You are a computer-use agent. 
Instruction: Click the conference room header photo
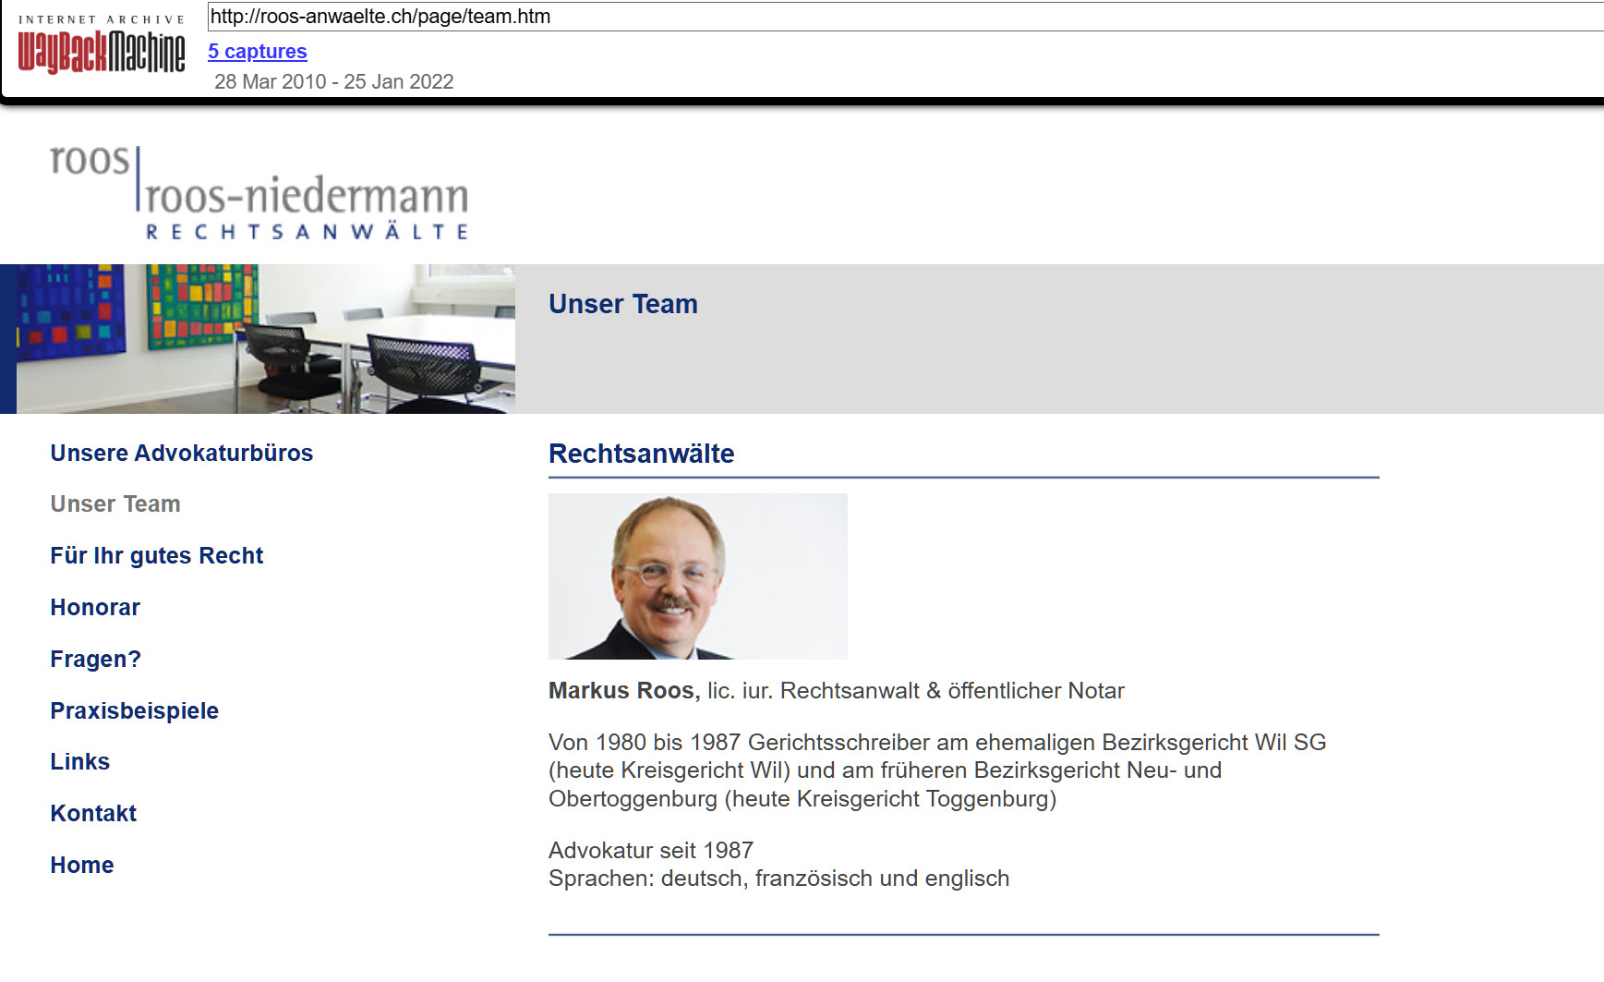pyautogui.click(x=259, y=339)
